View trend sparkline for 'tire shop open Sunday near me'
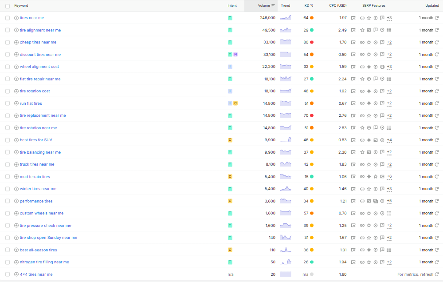The width and height of the screenshot is (443, 282). click(x=285, y=237)
